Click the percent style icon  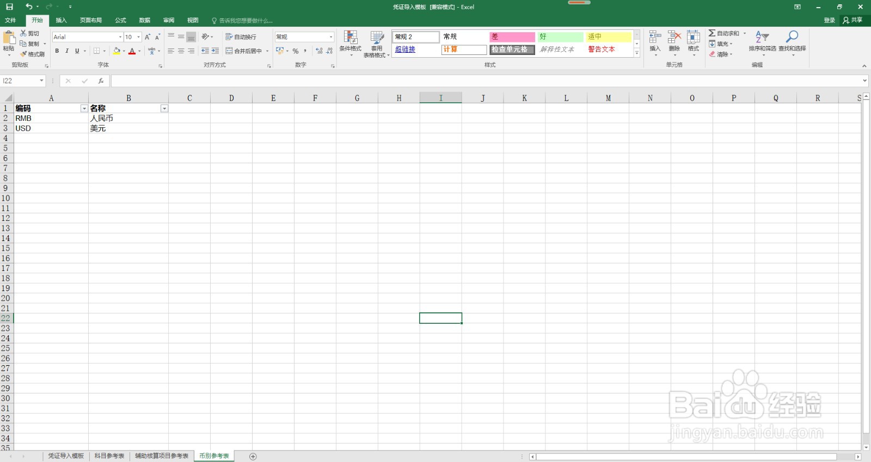pyautogui.click(x=296, y=51)
